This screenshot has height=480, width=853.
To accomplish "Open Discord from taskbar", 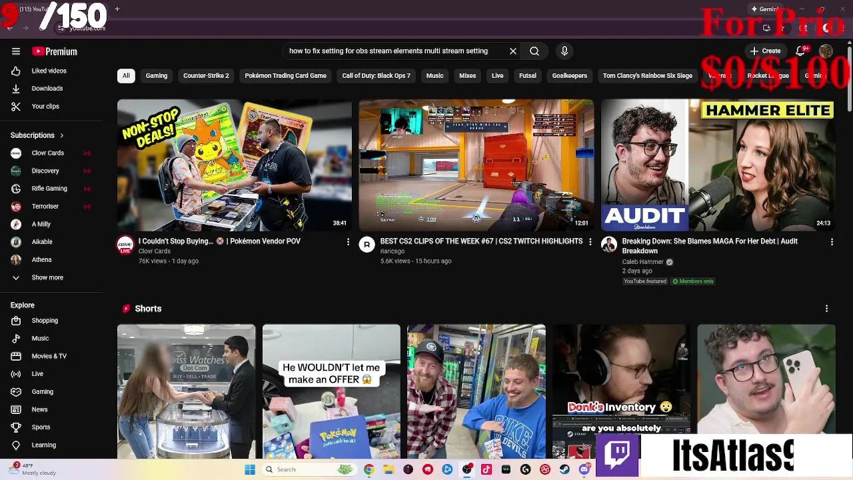I will [x=584, y=469].
